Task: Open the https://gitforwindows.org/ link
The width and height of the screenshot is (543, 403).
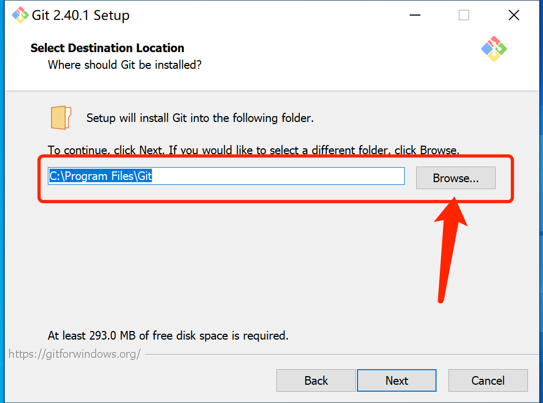Action: pyautogui.click(x=74, y=354)
